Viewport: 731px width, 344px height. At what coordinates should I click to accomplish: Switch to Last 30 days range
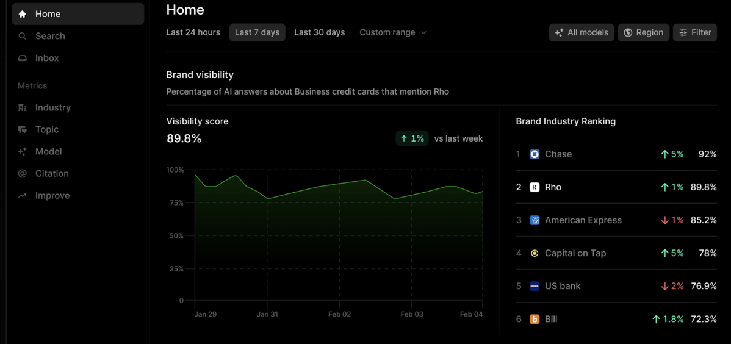(x=319, y=32)
